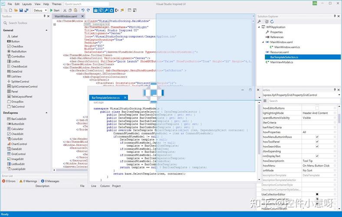Close the MainWindow.xaml tab
The width and height of the screenshot is (342, 217).
tap(82, 16)
